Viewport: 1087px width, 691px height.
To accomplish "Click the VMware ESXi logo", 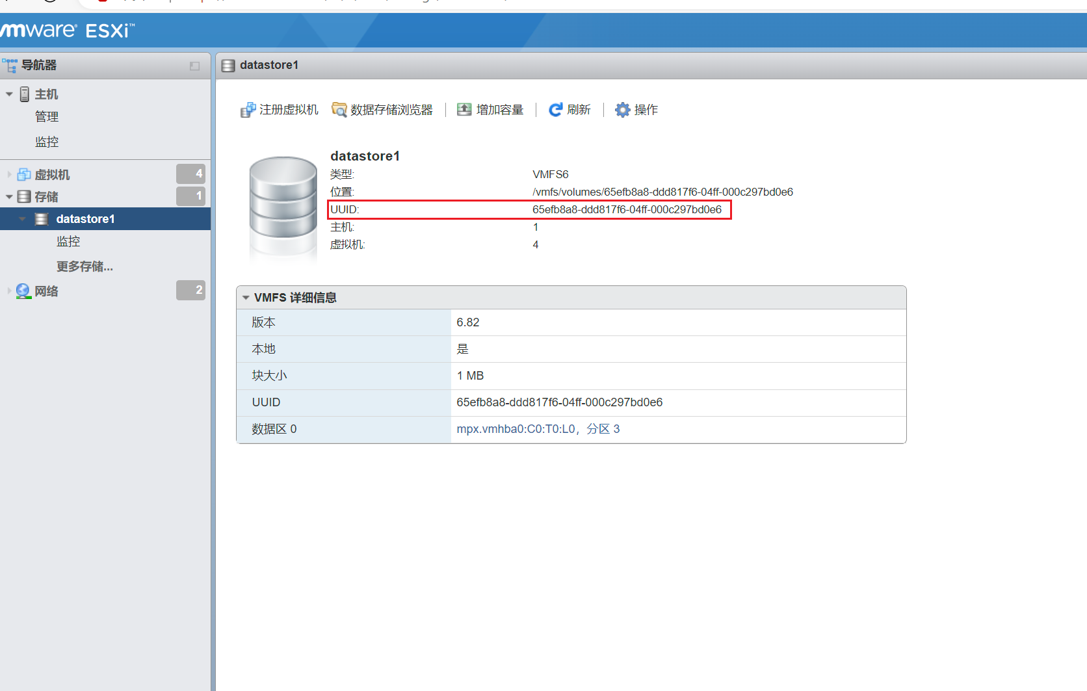I will tap(66, 31).
